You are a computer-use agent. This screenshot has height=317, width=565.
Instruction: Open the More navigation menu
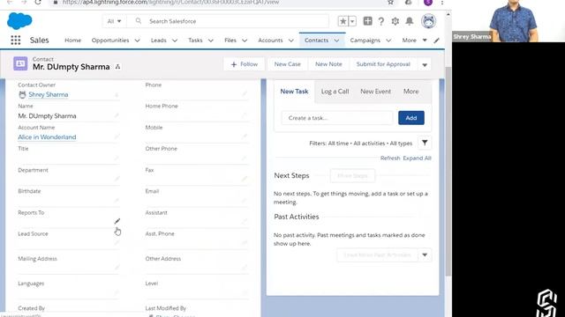pos(414,41)
